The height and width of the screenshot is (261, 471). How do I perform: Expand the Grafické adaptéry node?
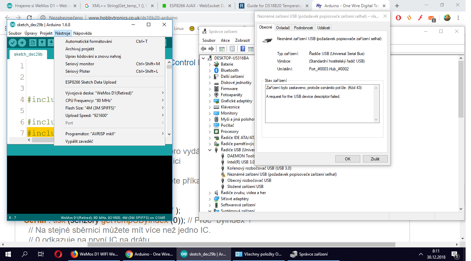point(210,101)
